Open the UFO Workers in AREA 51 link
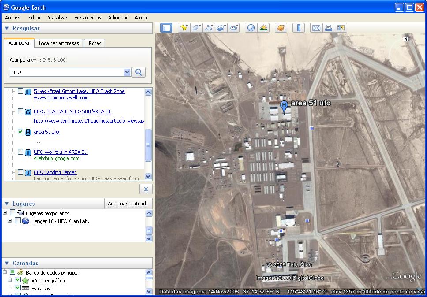The image size is (427, 297). [60, 152]
